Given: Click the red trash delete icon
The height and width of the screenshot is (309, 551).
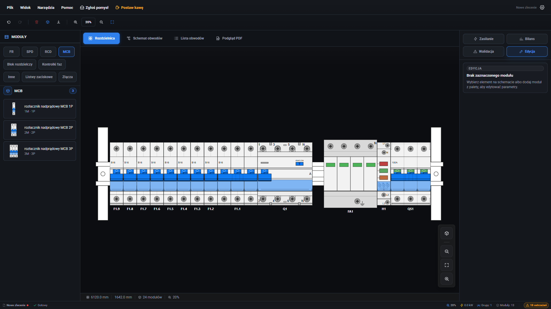Looking at the screenshot, I should 37,22.
